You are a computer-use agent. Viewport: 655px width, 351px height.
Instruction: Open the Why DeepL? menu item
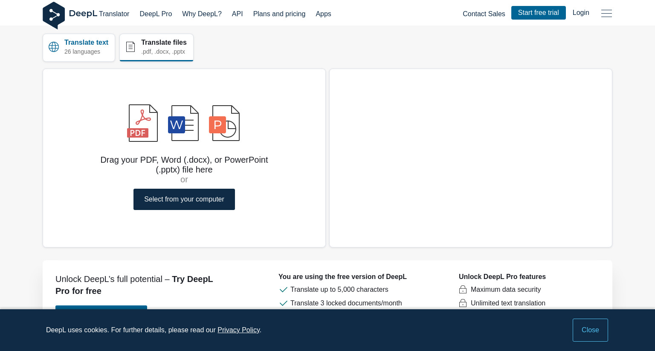click(202, 14)
